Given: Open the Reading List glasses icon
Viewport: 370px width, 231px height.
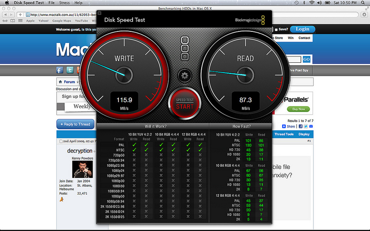Looking at the screenshot, I should (5, 21).
